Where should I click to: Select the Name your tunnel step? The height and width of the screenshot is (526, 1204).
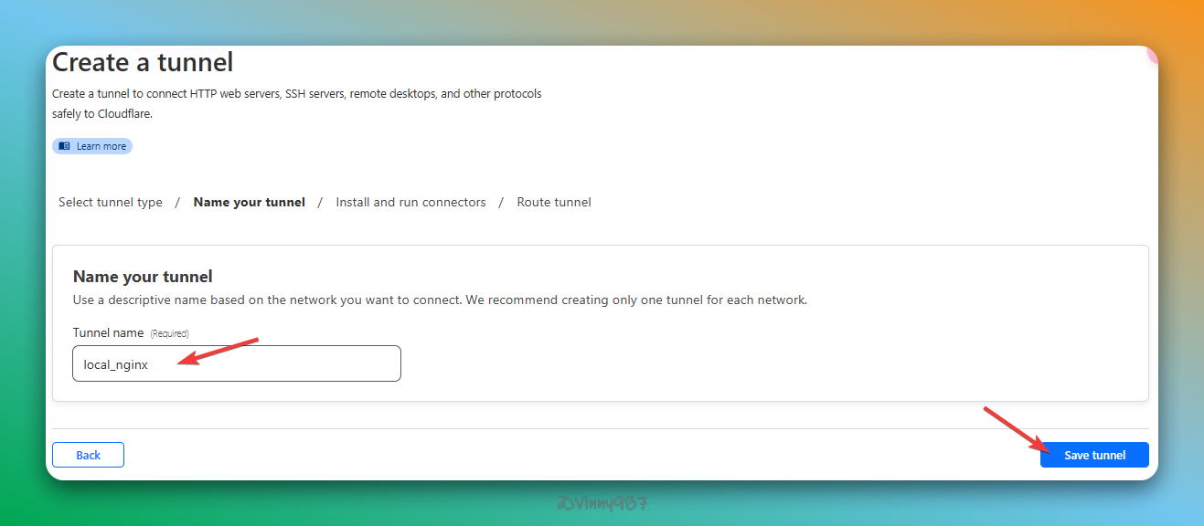(x=249, y=202)
